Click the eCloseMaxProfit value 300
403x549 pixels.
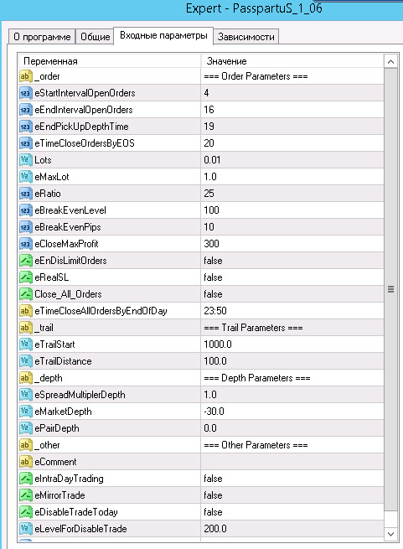(211, 244)
